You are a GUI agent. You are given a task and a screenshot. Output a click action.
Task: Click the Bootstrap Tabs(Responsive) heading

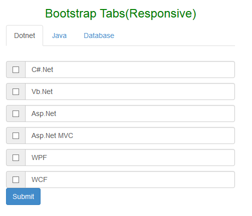click(121, 13)
